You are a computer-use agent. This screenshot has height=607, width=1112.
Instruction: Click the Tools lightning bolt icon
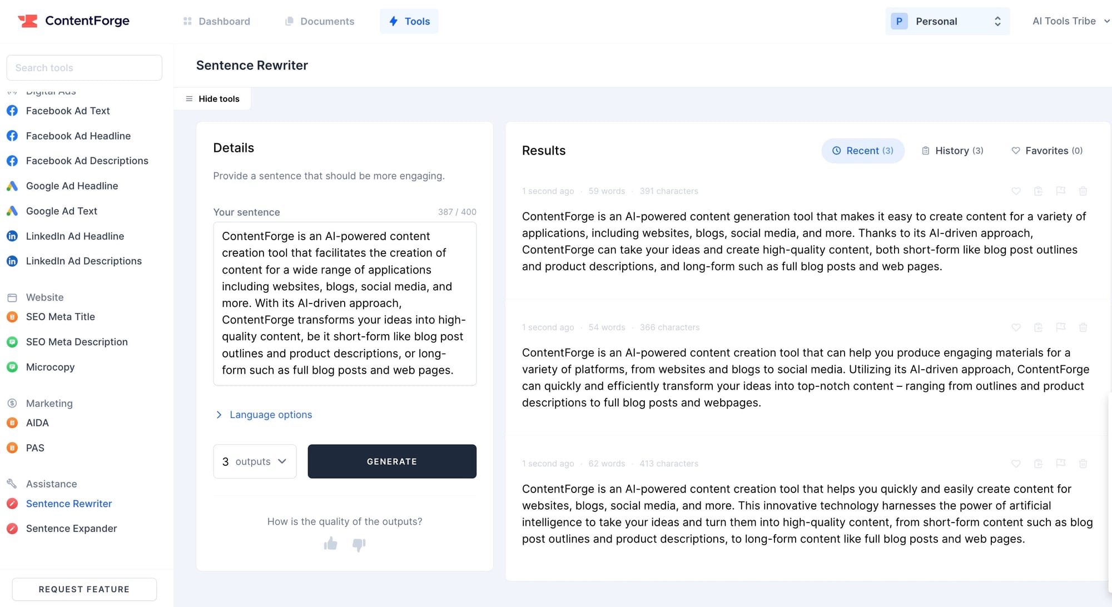point(393,21)
